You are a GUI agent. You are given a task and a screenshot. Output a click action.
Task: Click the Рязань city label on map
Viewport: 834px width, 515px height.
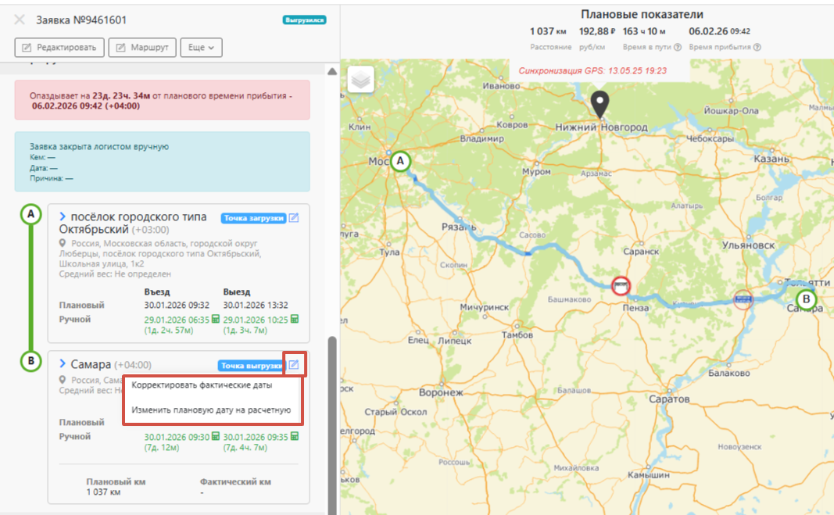click(x=459, y=227)
